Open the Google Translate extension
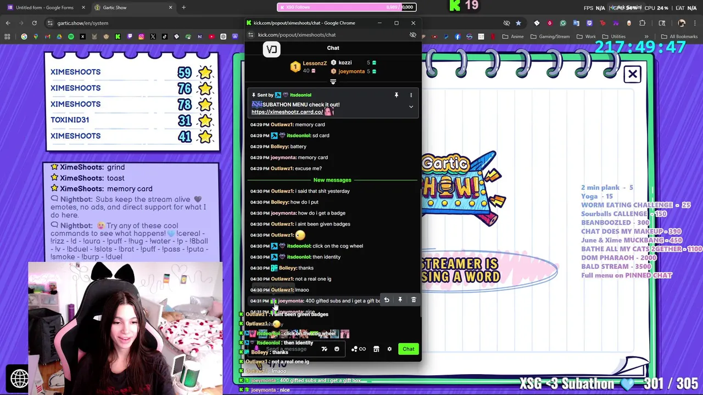Image resolution: width=703 pixels, height=395 pixels. click(576, 23)
